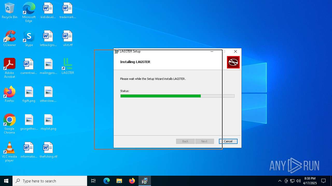Click the 'Installing LAGSTER' heading

click(135, 62)
